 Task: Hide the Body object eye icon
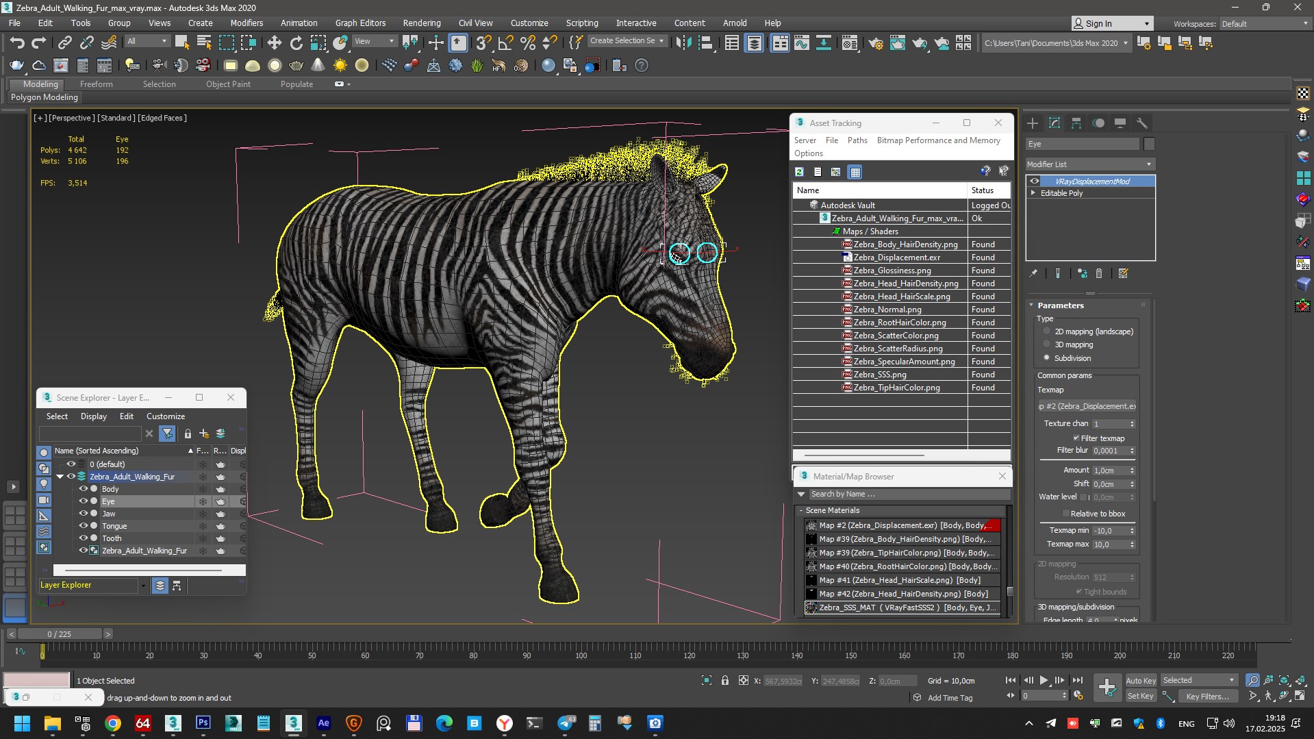84,489
